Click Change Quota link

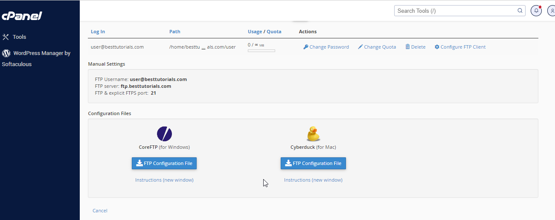380,47
